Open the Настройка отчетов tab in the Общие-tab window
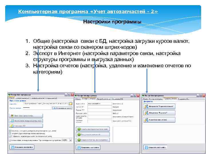Image resolution: width=206 pixels, height=154 pixels. point(38,98)
